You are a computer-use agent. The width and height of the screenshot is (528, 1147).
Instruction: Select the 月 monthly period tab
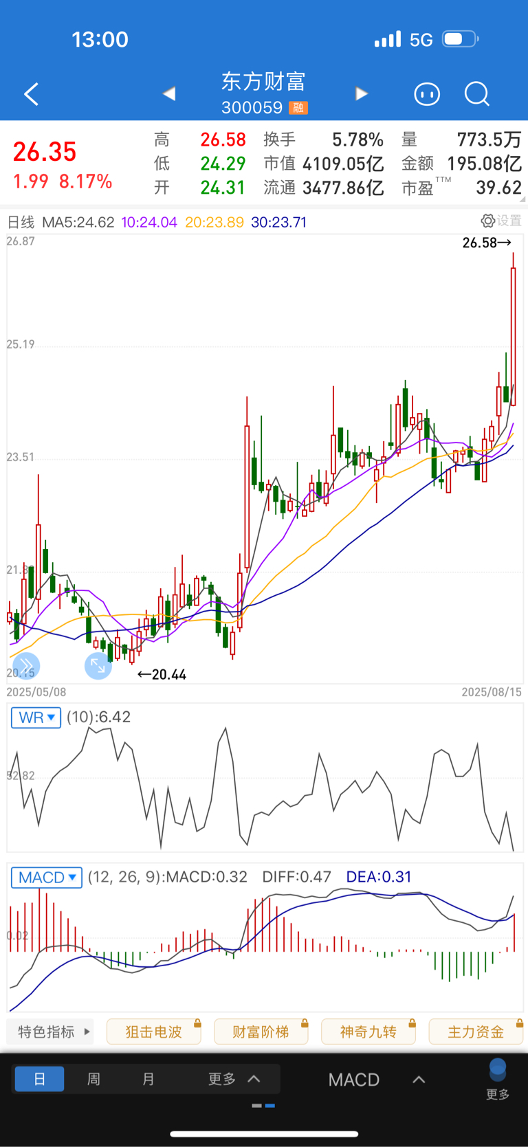148,1079
